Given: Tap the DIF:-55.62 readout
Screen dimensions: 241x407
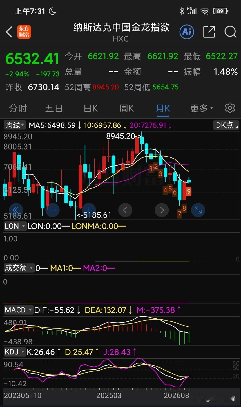Looking at the screenshot, I should click(54, 310).
